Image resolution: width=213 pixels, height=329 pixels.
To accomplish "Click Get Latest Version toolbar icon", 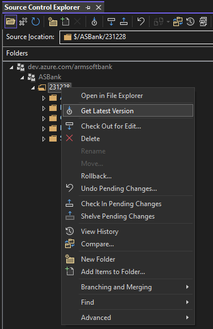I will click(x=94, y=22).
